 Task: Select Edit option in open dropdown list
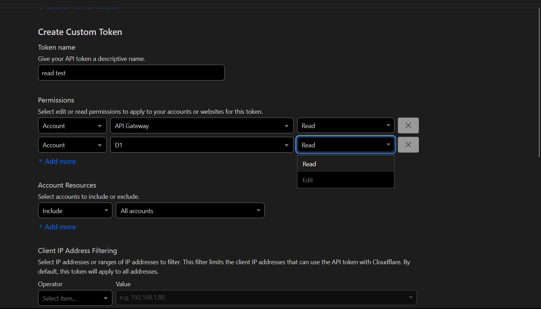tap(345, 180)
